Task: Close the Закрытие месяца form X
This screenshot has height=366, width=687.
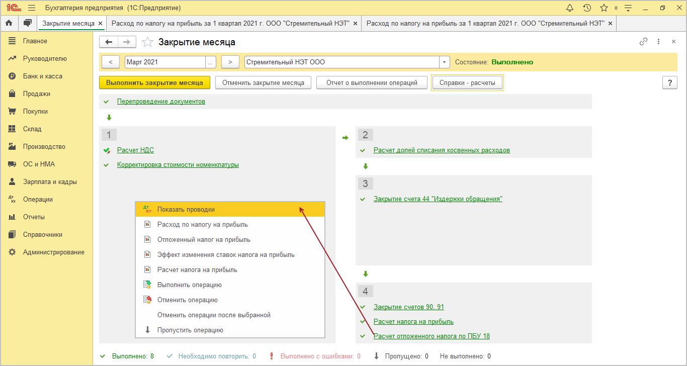Action: (673, 42)
